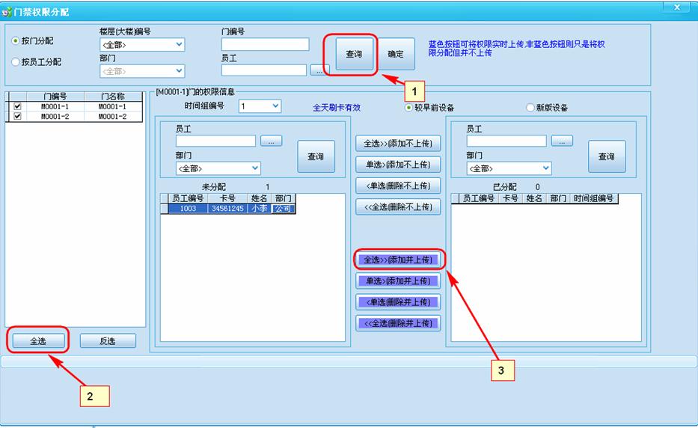698x428 pixels.
Task: Open the 时间组编号 dropdown
Action: coord(275,107)
